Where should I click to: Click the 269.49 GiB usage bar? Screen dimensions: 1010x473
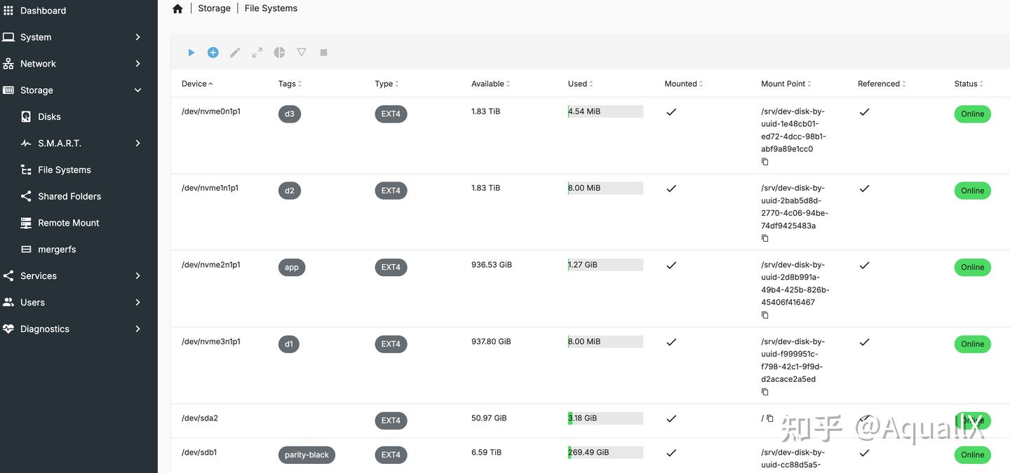605,453
